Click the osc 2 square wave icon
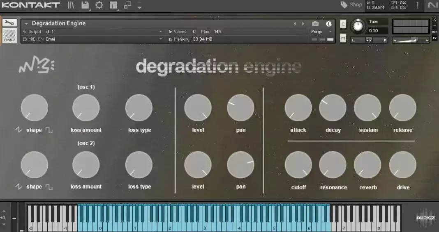The width and height of the screenshot is (439, 232). [x=49, y=187]
